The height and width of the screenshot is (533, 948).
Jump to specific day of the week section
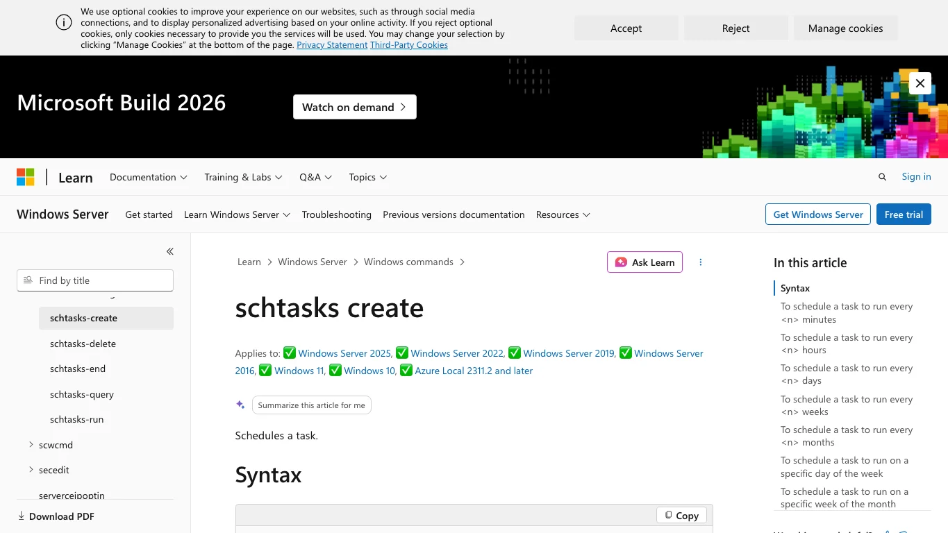(x=845, y=466)
